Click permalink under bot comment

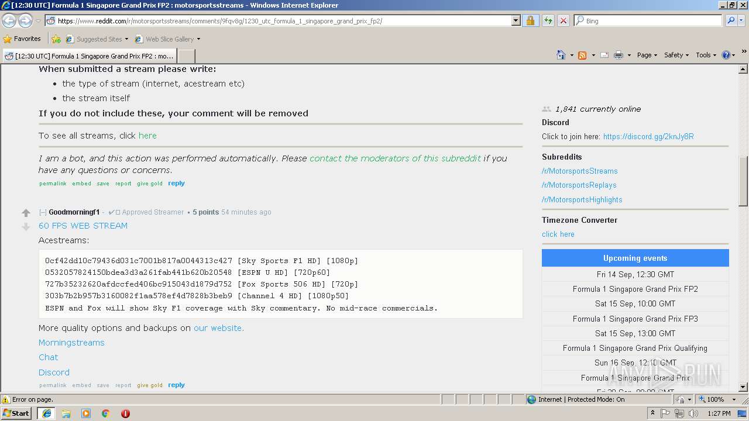pyautogui.click(x=53, y=184)
